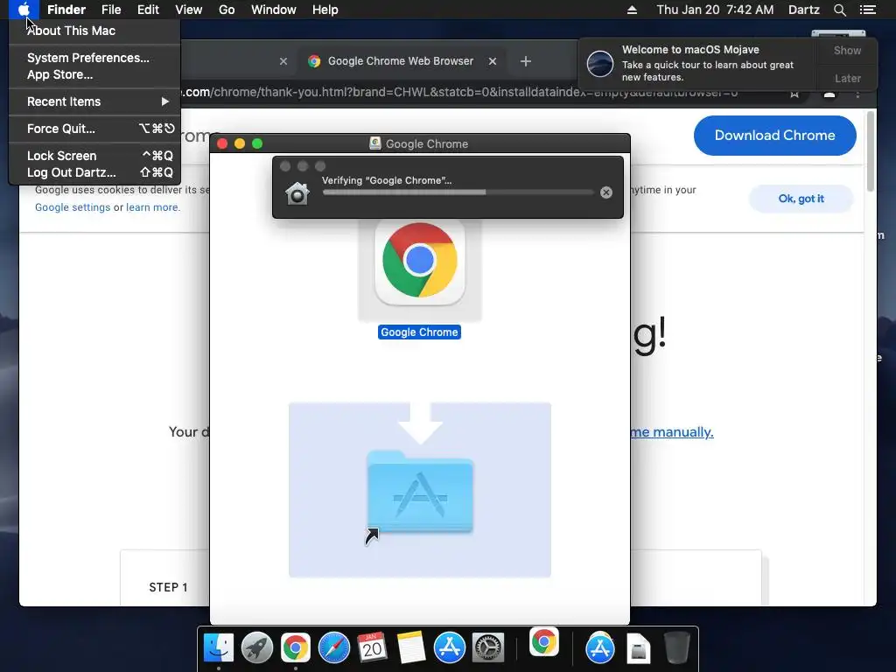The width and height of the screenshot is (896, 672).
Task: Click Welcome to macOS Mojave notification text
Action: (x=690, y=50)
